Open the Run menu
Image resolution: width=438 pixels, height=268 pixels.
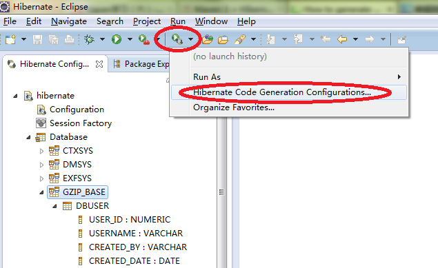(x=178, y=21)
